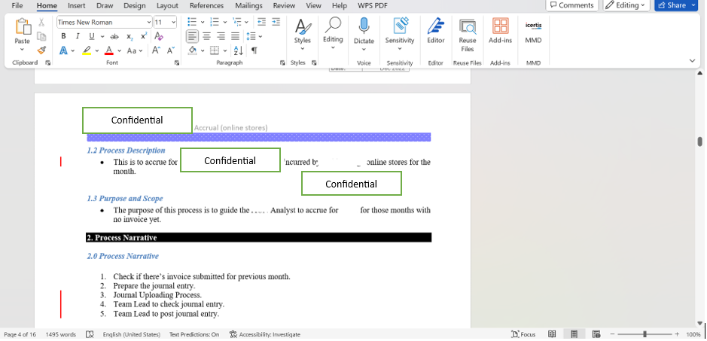Apply Text Effects outlined A

63,50
